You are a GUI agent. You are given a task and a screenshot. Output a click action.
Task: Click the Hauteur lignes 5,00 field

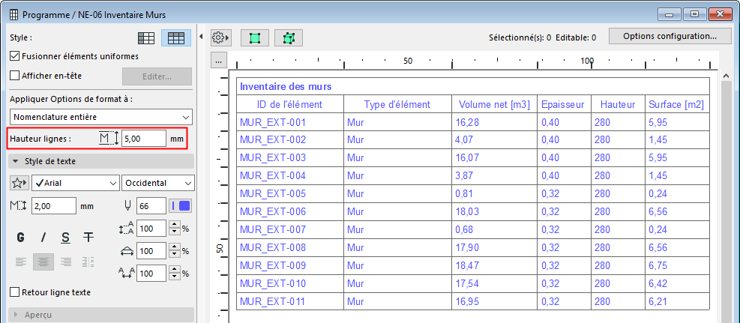point(144,139)
